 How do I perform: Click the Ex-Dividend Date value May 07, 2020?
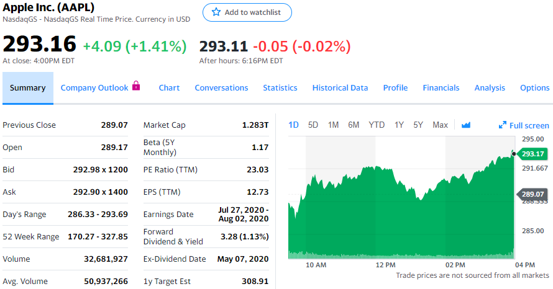[243, 259]
